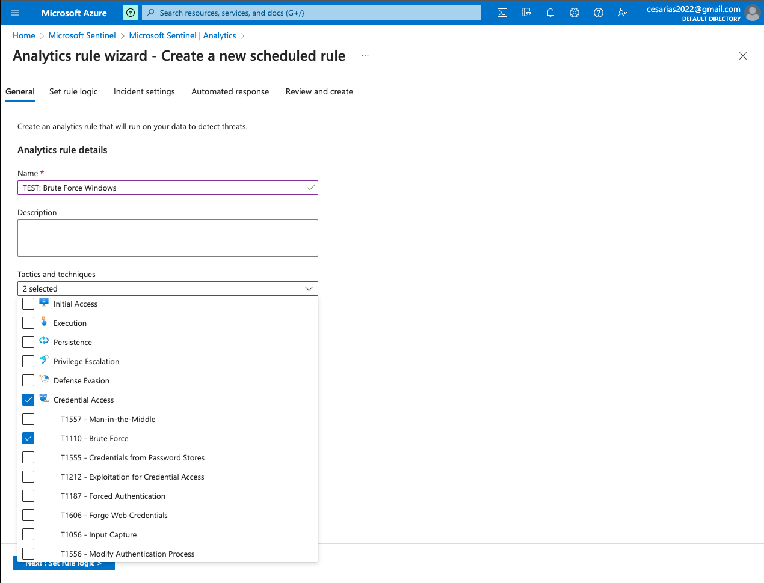The height and width of the screenshot is (583, 764).
Task: Check the Persistence checkbox
Action: (x=28, y=342)
